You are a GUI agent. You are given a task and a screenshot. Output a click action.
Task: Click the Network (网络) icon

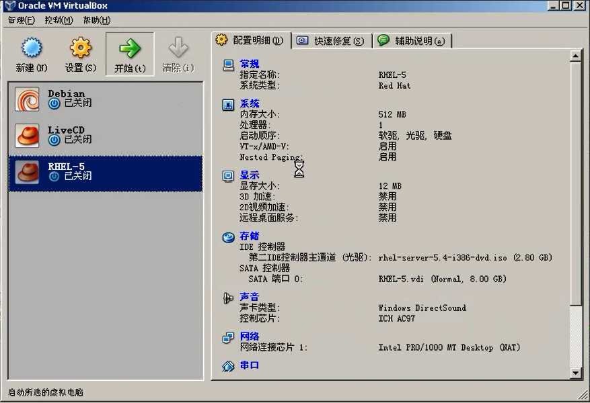[229, 338]
